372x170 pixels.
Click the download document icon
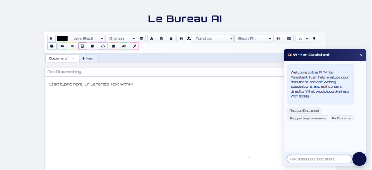click(152, 38)
